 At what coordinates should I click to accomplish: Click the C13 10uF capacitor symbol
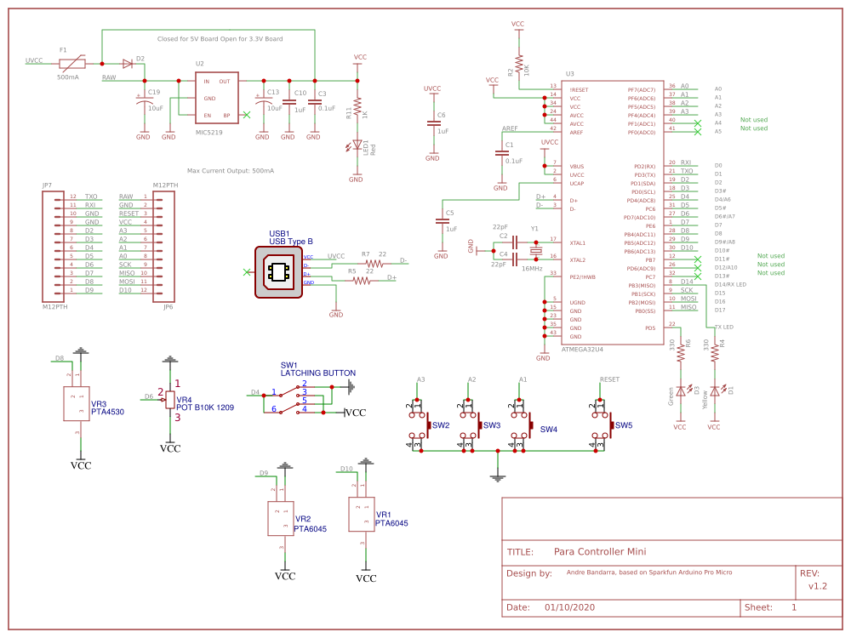pos(264,101)
